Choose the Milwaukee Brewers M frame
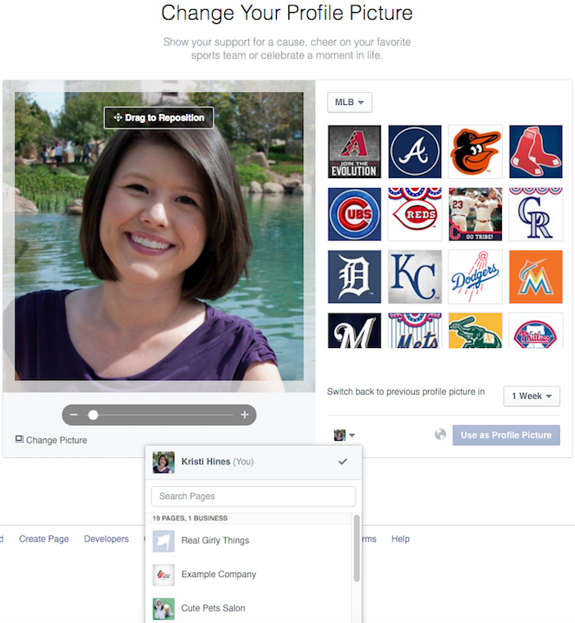Image resolution: width=575 pixels, height=623 pixels. [354, 331]
